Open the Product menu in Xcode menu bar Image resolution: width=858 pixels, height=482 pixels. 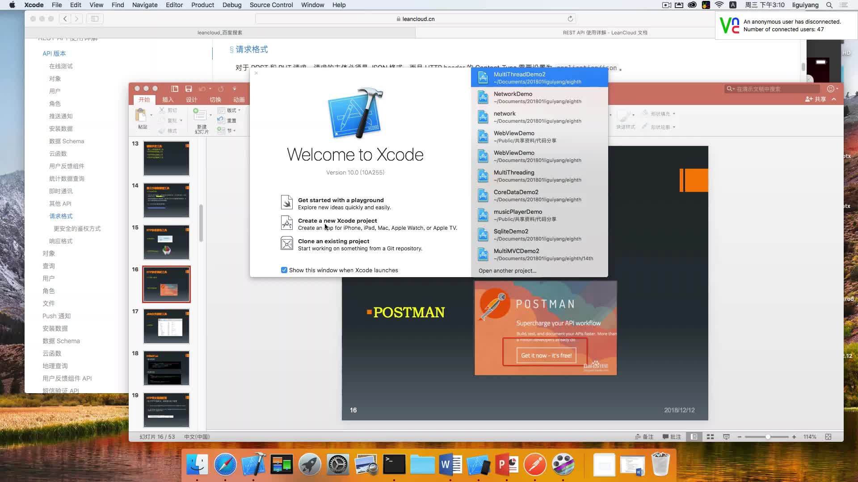pos(202,5)
